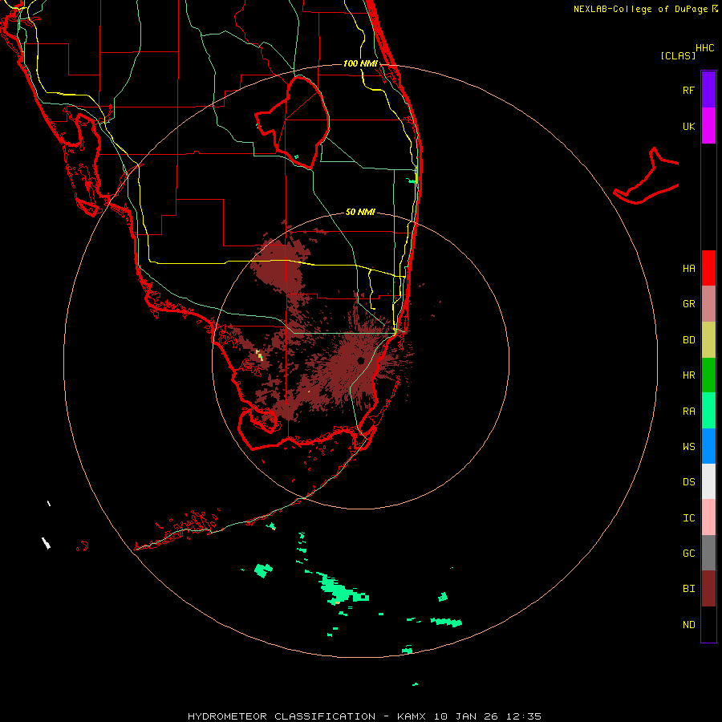The width and height of the screenshot is (722, 722).
Task: Click the WS blue legend swatch
Action: tap(708, 446)
